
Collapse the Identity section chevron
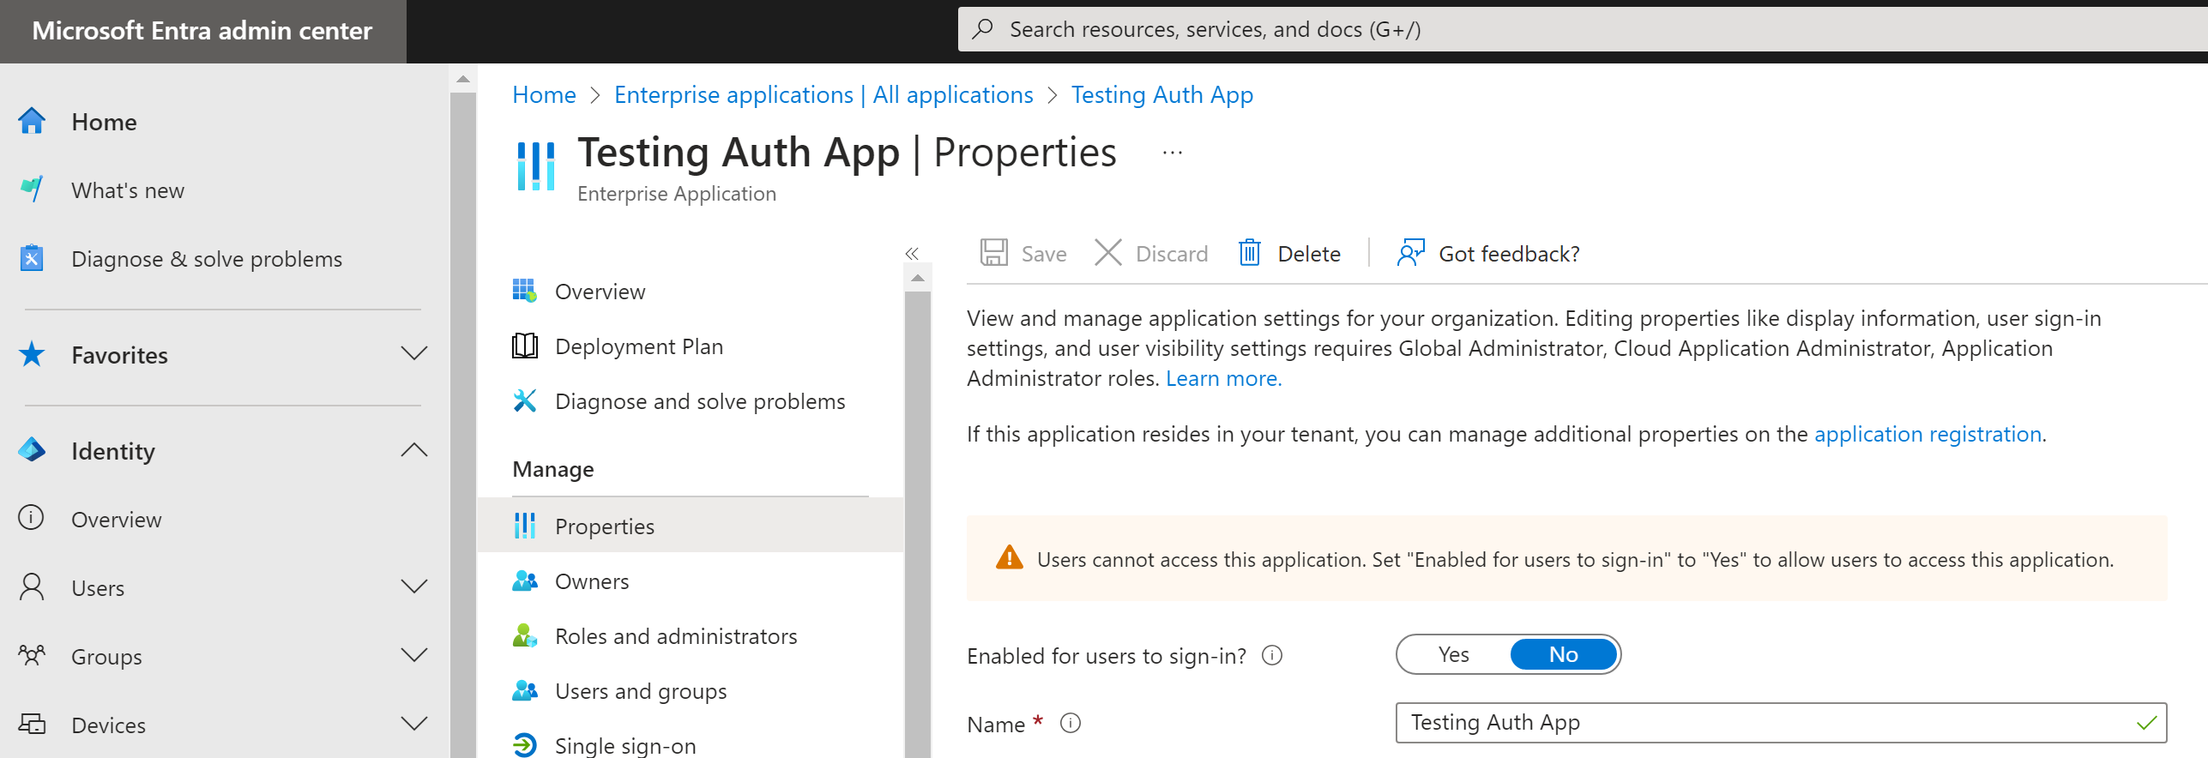(x=414, y=450)
